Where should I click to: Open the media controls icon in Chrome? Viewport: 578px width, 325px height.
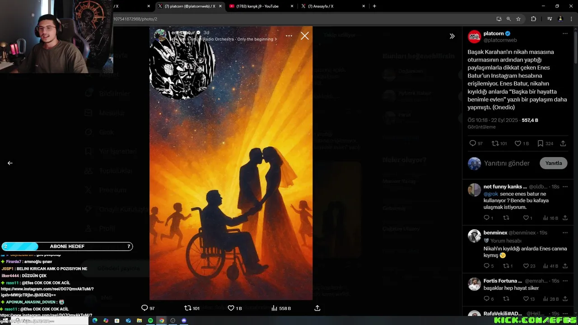coord(550,19)
